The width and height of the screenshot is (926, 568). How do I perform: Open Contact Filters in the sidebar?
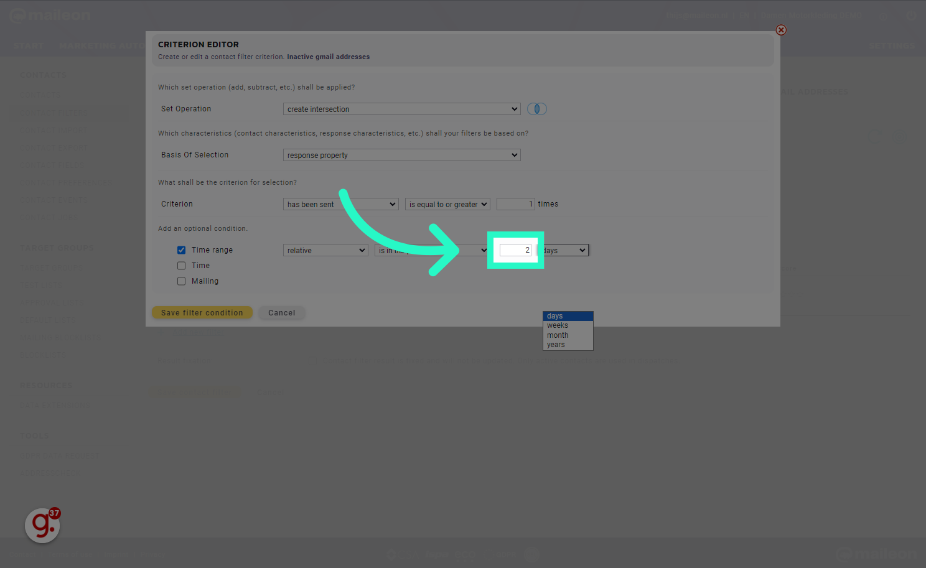click(54, 113)
